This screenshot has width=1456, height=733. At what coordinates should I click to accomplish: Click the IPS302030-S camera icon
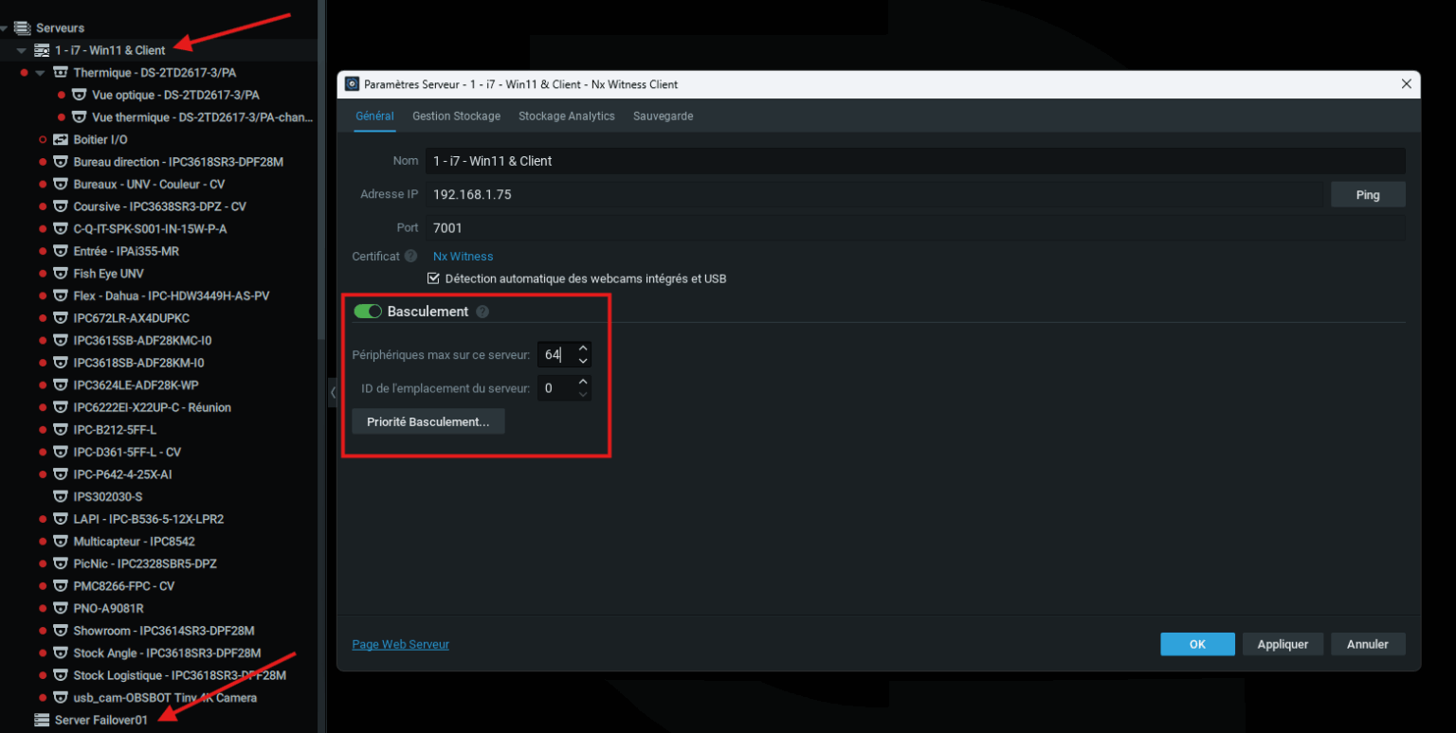click(x=61, y=496)
